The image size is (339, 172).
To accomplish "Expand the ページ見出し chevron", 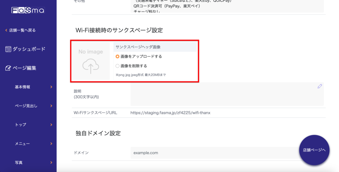I will click(x=51, y=106).
